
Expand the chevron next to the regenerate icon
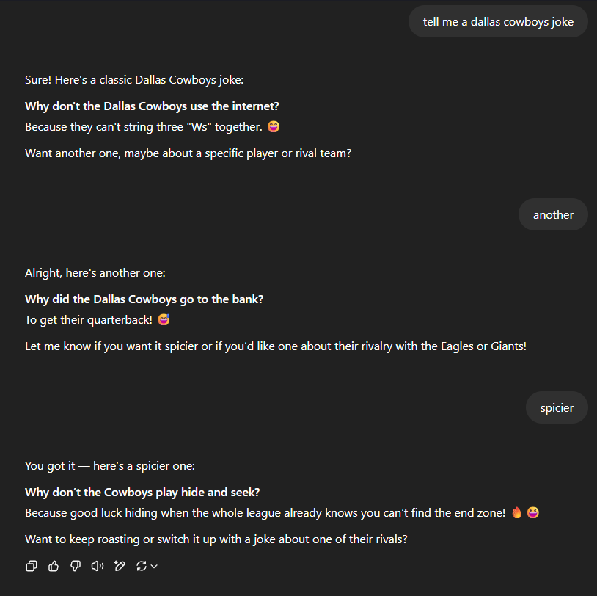click(154, 566)
